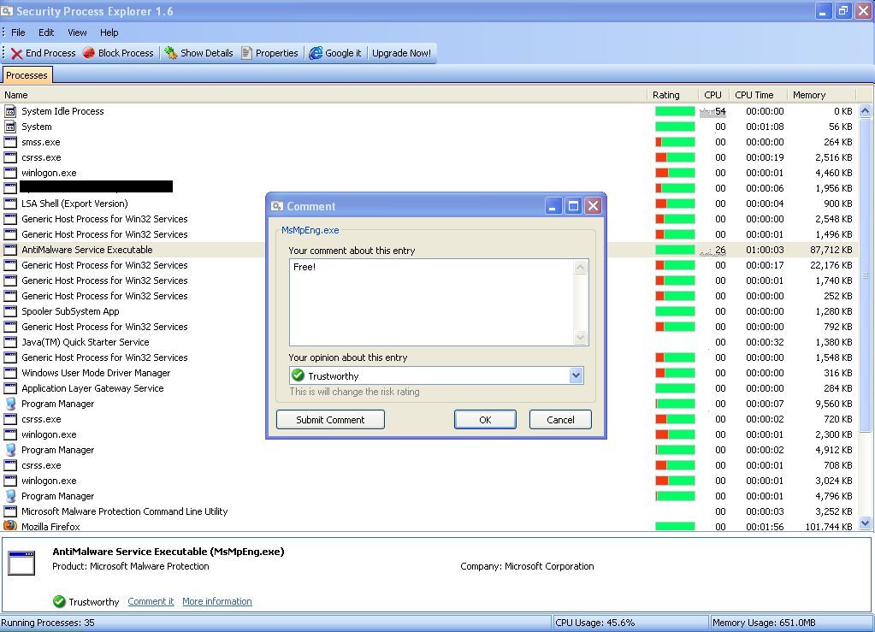The height and width of the screenshot is (632, 875).
Task: Sort by the Rating column header
Action: click(673, 95)
